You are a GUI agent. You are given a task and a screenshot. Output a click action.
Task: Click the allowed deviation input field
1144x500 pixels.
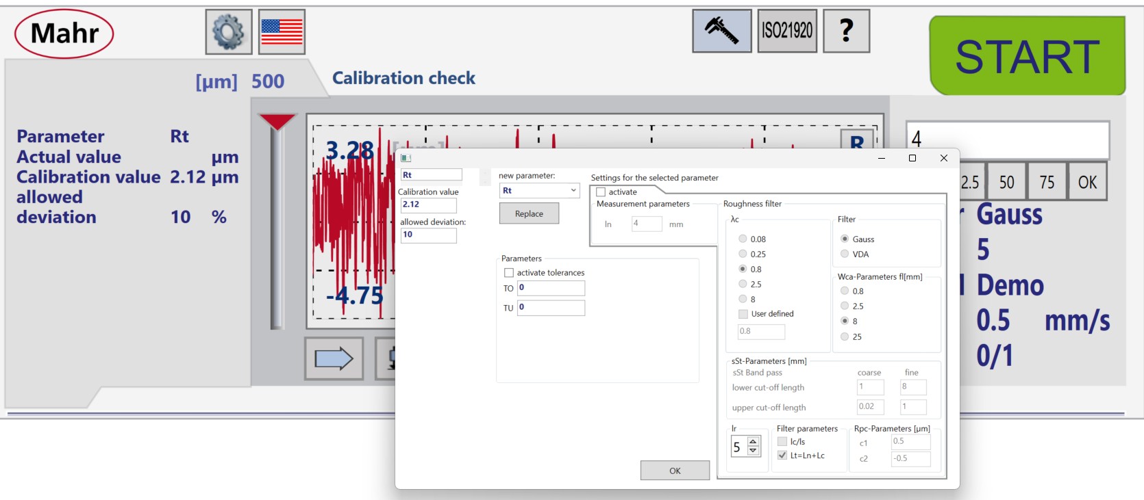428,235
